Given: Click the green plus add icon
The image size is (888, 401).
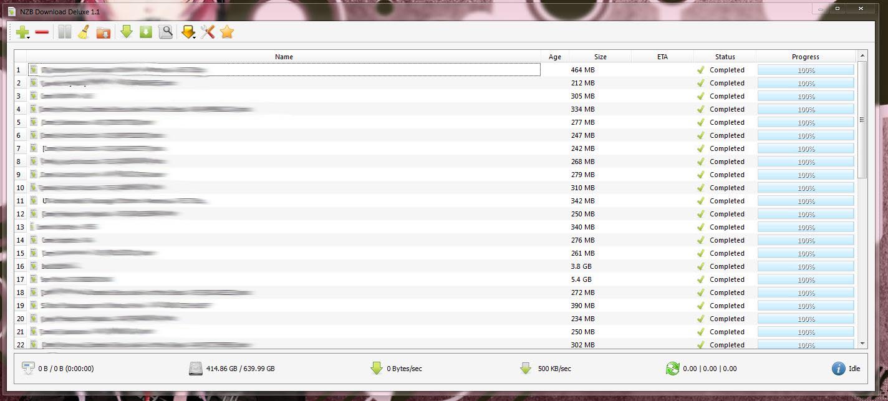Looking at the screenshot, I should [22, 32].
